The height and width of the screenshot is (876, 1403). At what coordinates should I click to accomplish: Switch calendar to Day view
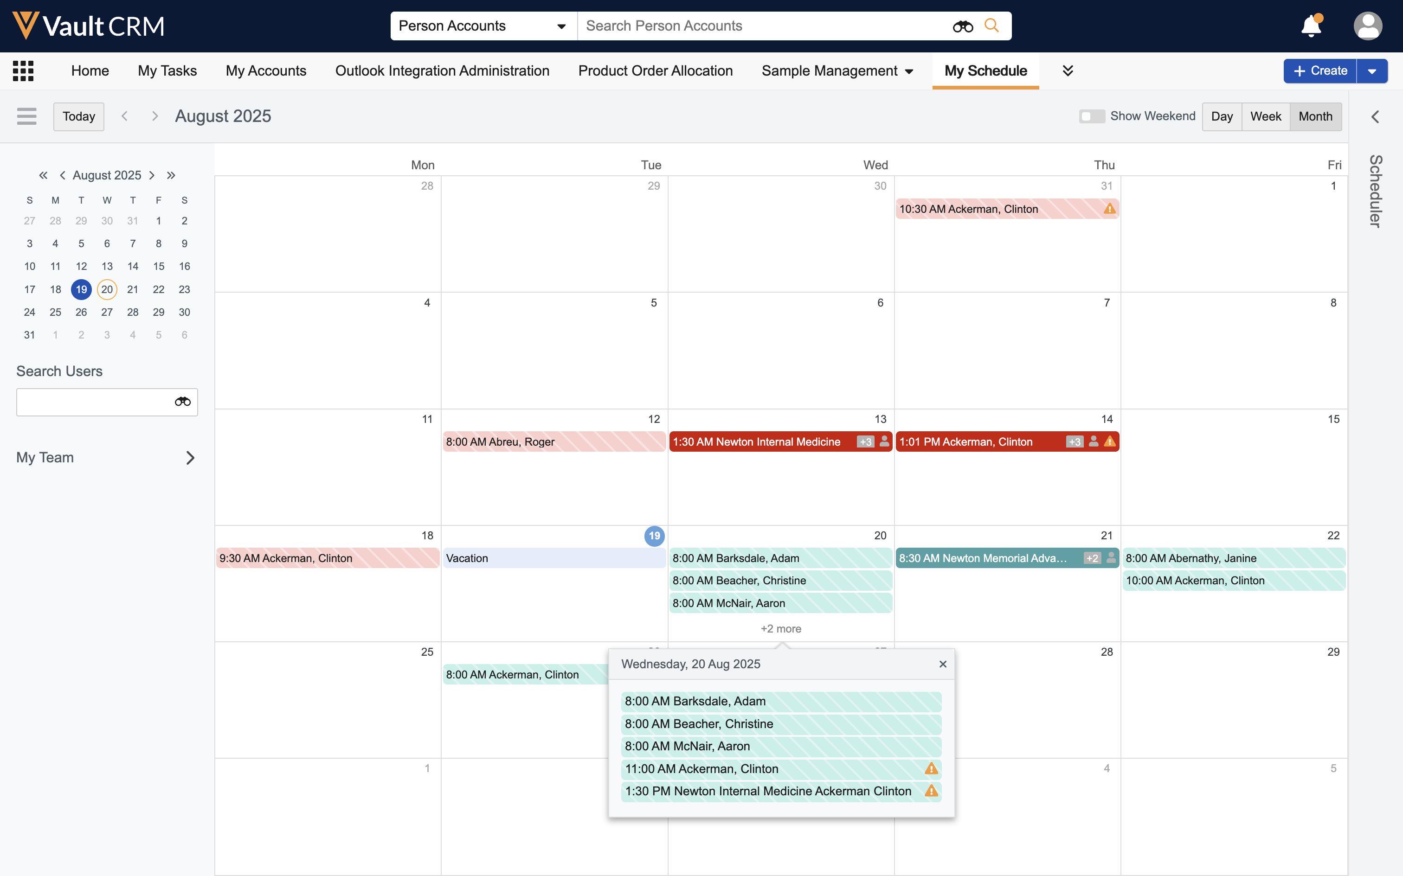click(1222, 116)
